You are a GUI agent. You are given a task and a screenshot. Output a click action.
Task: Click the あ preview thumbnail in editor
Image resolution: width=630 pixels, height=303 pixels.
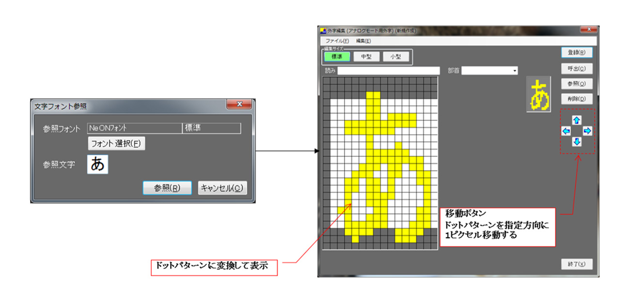pyautogui.click(x=539, y=94)
